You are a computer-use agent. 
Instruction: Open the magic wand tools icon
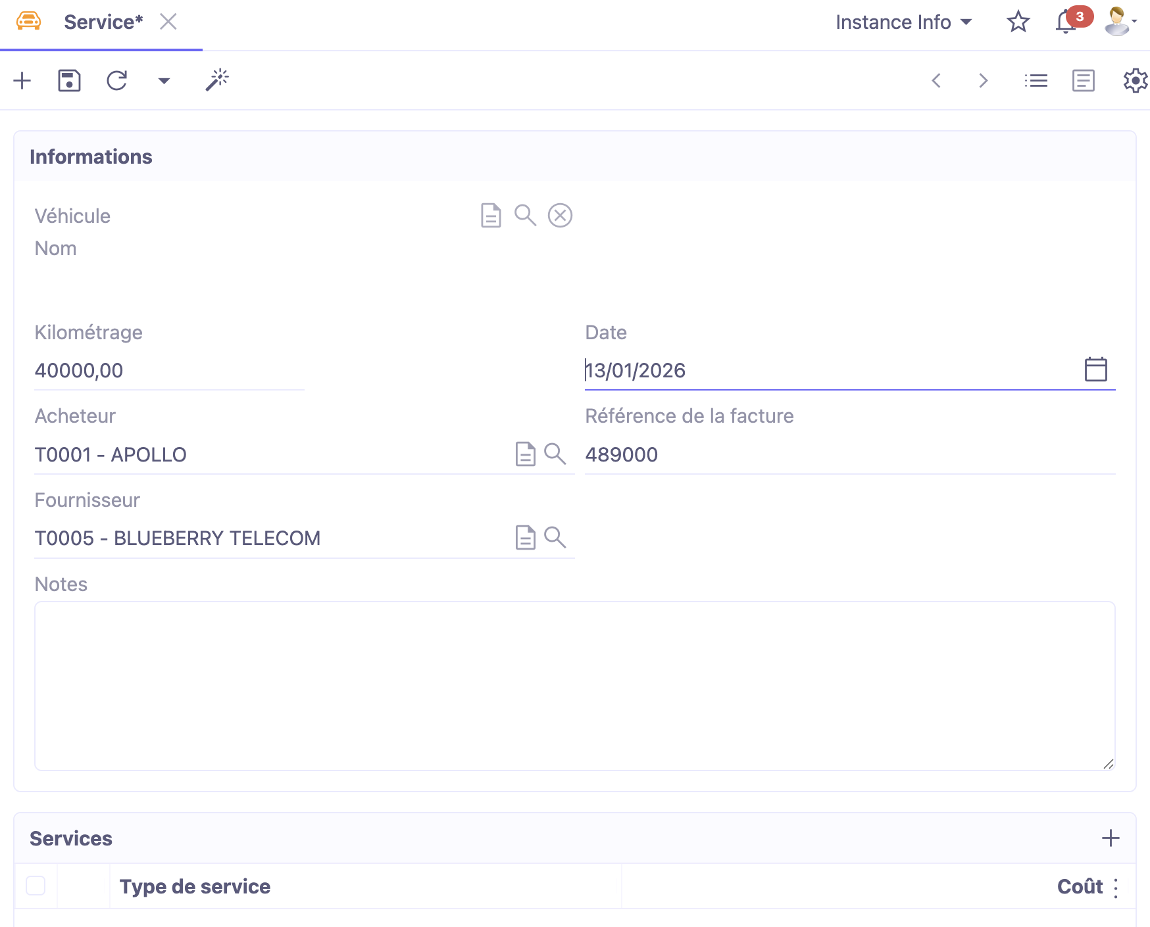click(216, 81)
